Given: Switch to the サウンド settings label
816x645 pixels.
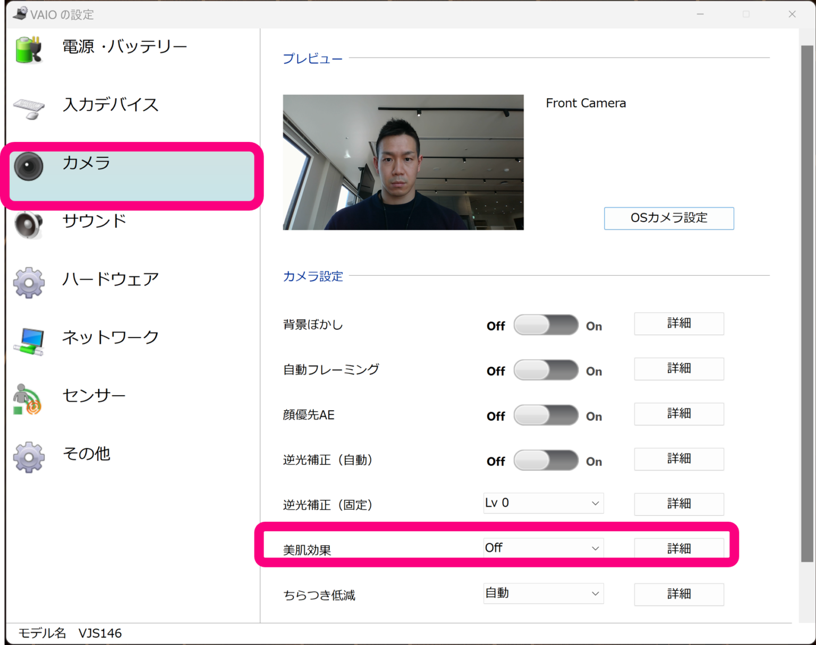Looking at the screenshot, I should click(95, 220).
